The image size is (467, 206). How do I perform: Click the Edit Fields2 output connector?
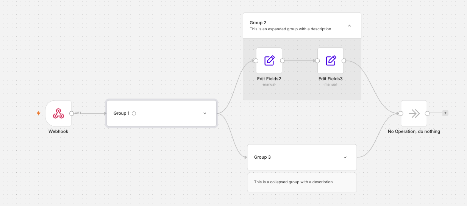pos(282,61)
